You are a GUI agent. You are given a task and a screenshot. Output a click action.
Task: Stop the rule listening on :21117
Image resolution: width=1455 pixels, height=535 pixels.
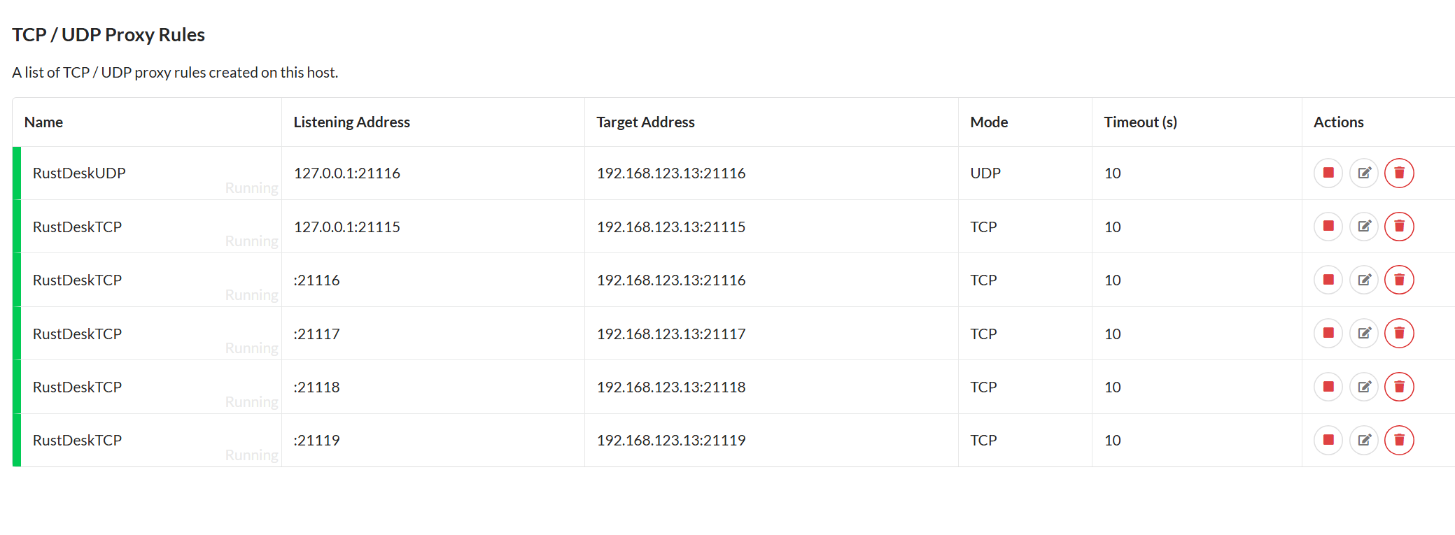[1328, 334]
